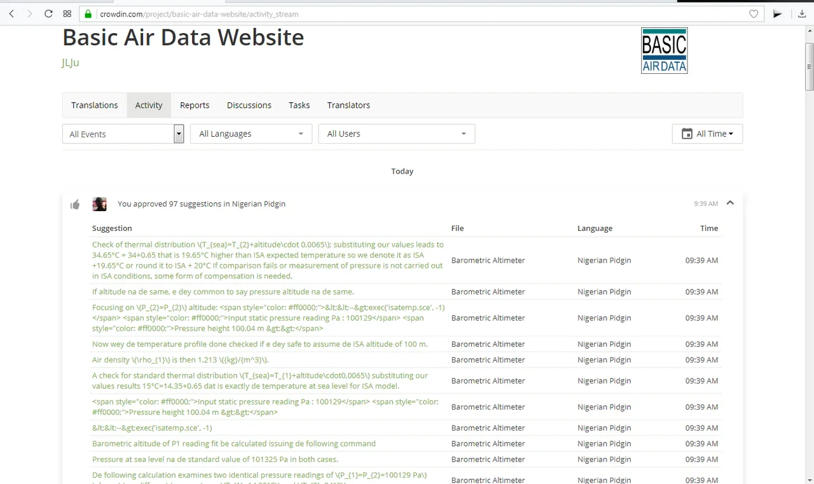This screenshot has width=814, height=484.
Task: Click the send arrow icon in the browser toolbar
Action: click(777, 13)
